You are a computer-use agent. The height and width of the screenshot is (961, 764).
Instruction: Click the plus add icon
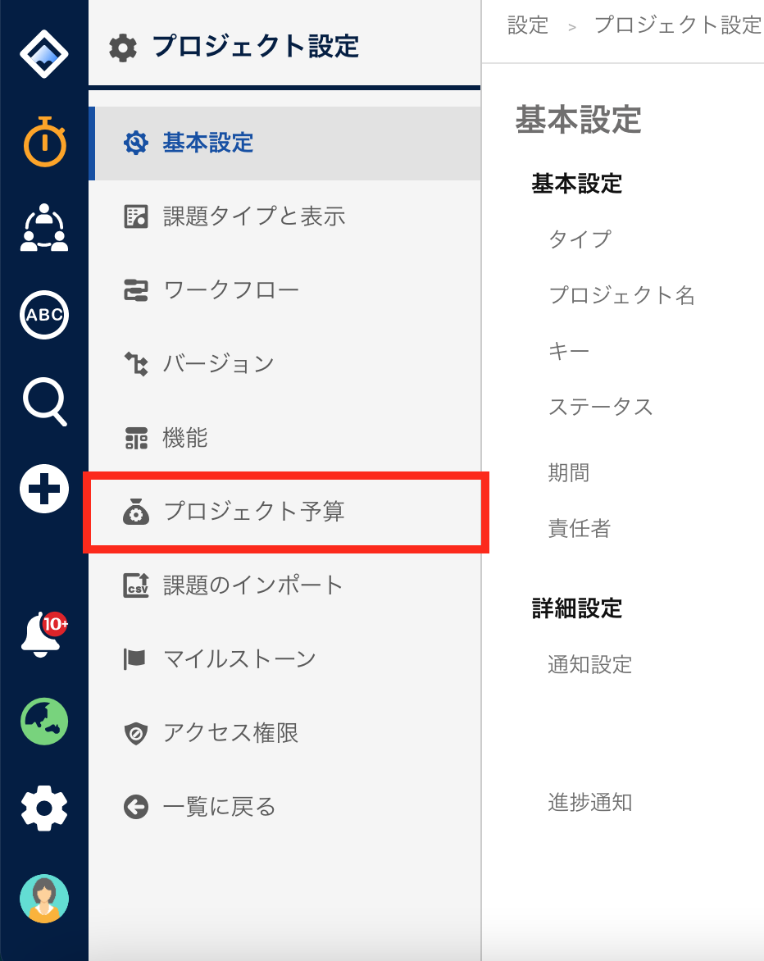44,489
